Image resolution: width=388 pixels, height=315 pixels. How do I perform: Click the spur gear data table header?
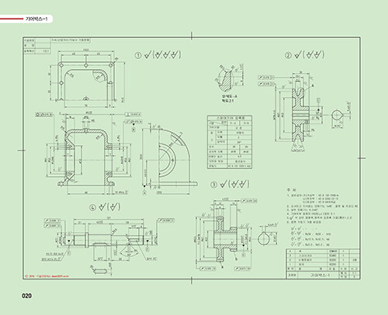(230, 118)
